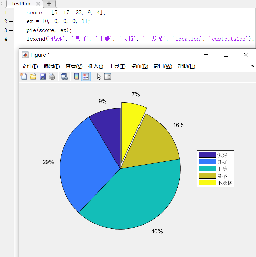This screenshot has width=256, height=257.
Task: Click the 及格 legend color swatch
Action: pyautogui.click(x=207, y=176)
